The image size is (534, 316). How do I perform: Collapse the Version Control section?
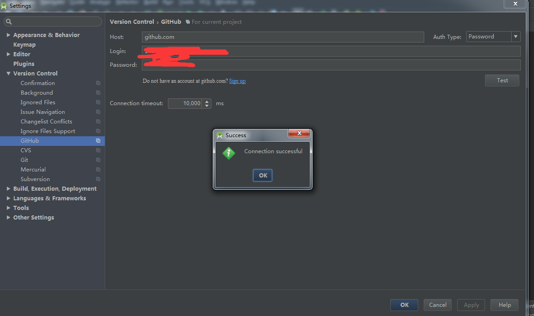tap(8, 73)
